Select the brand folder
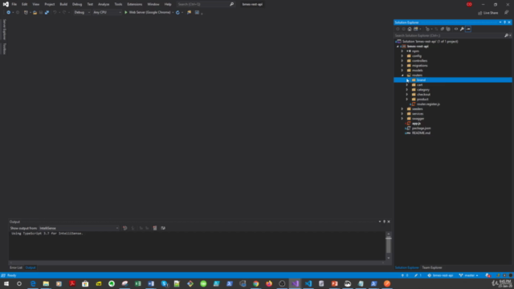Viewport: 514px width, 289px height. click(x=421, y=80)
